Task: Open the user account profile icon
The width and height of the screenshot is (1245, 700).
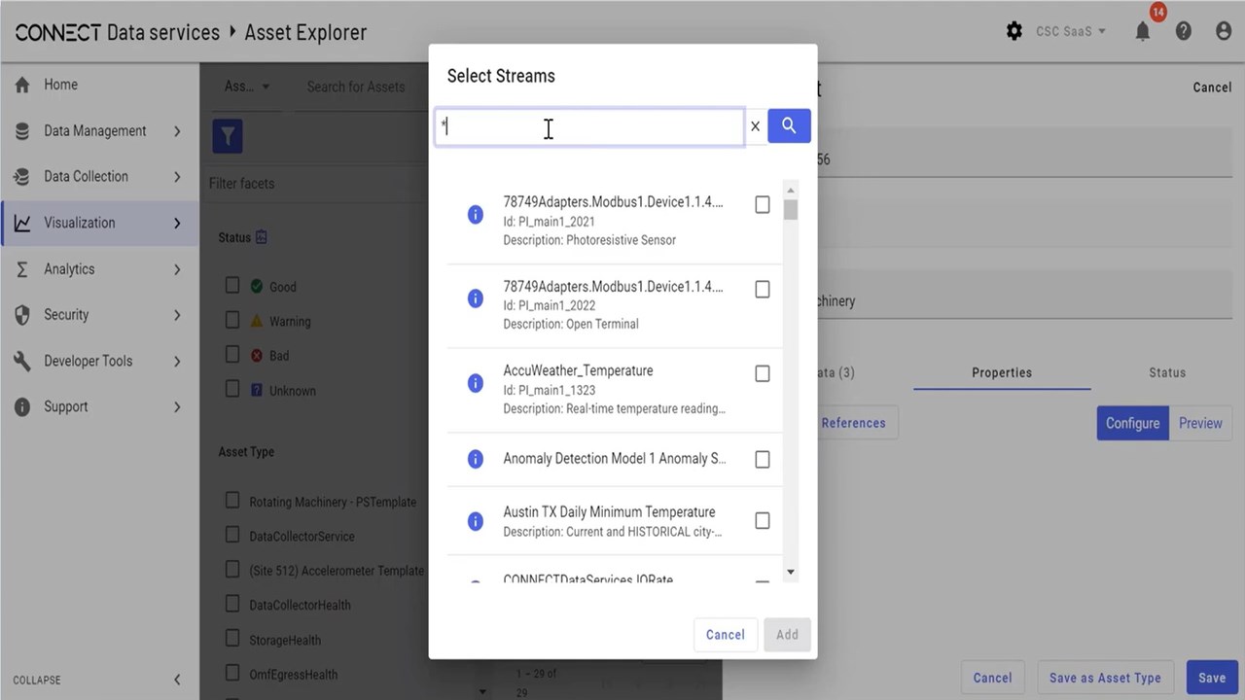Action: [x=1224, y=32]
